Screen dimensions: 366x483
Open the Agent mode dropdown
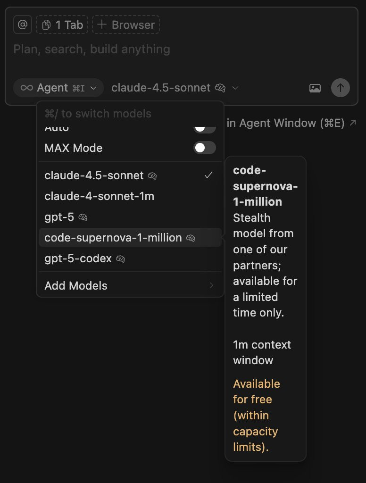58,88
